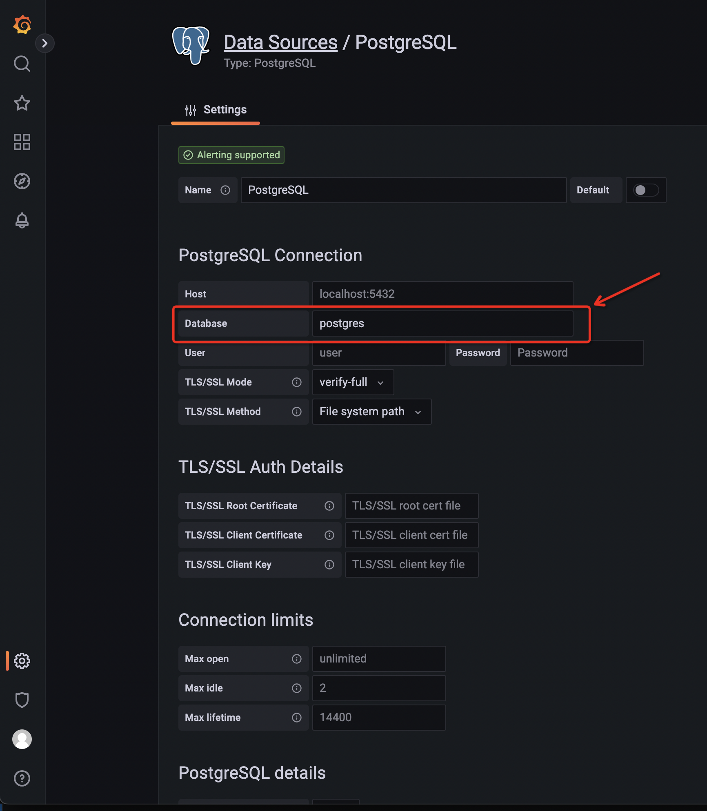Show info for TLS/SSL Method
This screenshot has width=707, height=811.
(297, 412)
